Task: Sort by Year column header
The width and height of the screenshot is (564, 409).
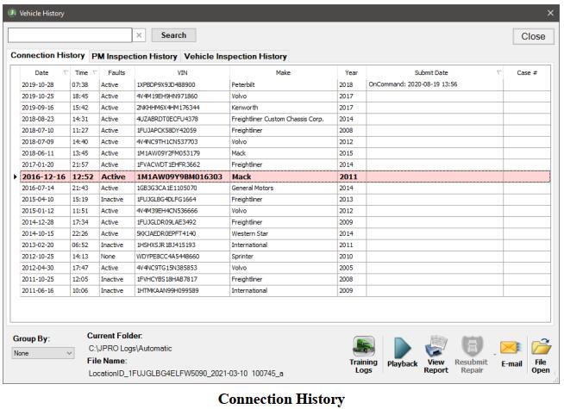Action: click(351, 72)
